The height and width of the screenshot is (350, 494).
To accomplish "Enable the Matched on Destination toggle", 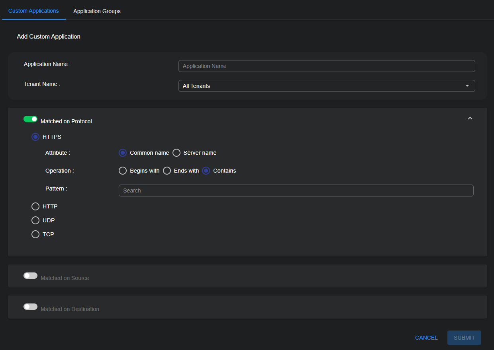I will click(30, 307).
